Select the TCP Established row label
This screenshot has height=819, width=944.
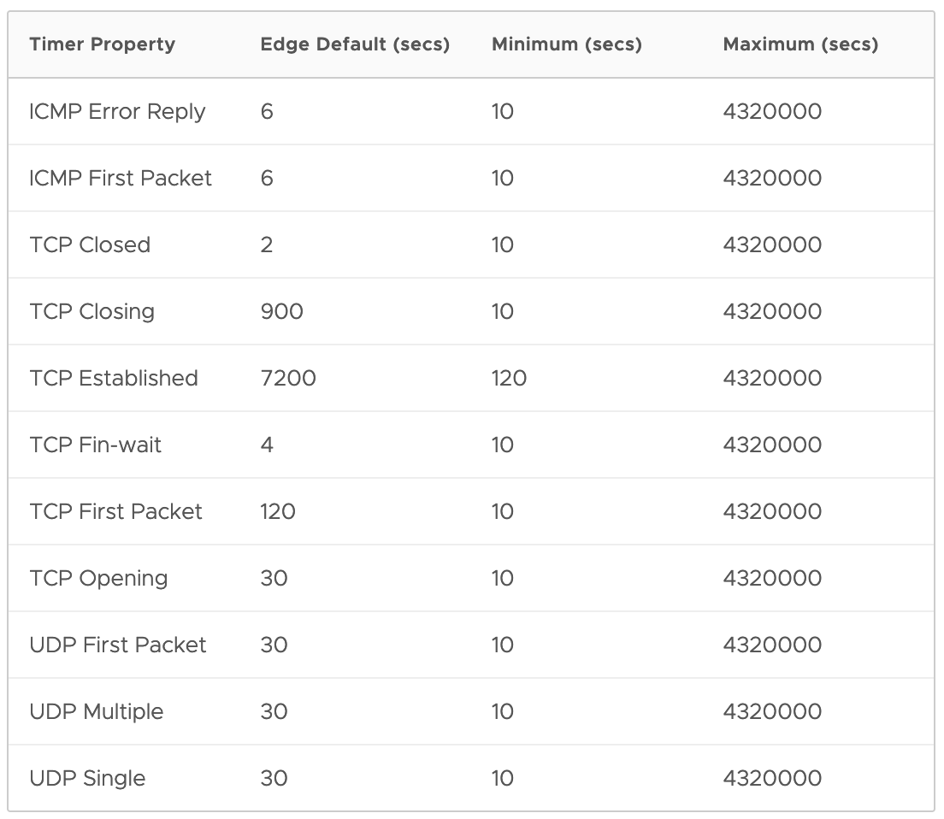(x=114, y=379)
